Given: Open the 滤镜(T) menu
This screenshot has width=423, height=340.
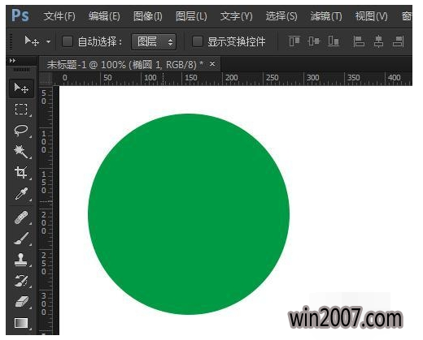Looking at the screenshot, I should (x=326, y=16).
